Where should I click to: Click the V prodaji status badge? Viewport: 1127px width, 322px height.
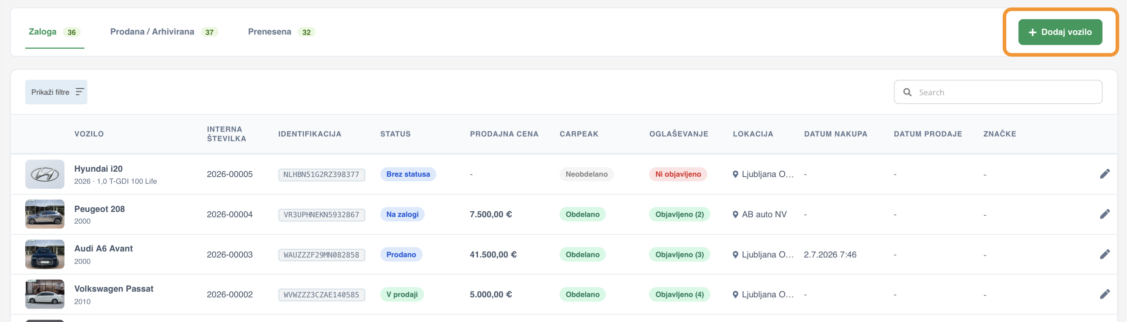[402, 295]
